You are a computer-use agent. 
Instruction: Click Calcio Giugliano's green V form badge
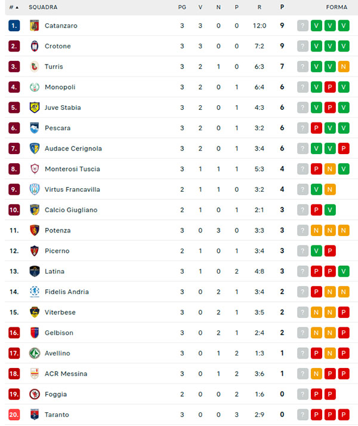click(330, 210)
